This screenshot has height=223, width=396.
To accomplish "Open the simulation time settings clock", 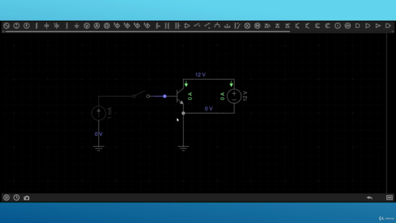I will (17, 198).
